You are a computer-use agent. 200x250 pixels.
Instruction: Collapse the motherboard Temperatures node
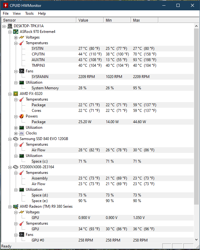click(16, 43)
